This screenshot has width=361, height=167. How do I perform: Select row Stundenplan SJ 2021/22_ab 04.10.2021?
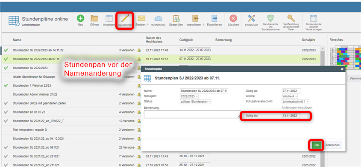point(71,139)
